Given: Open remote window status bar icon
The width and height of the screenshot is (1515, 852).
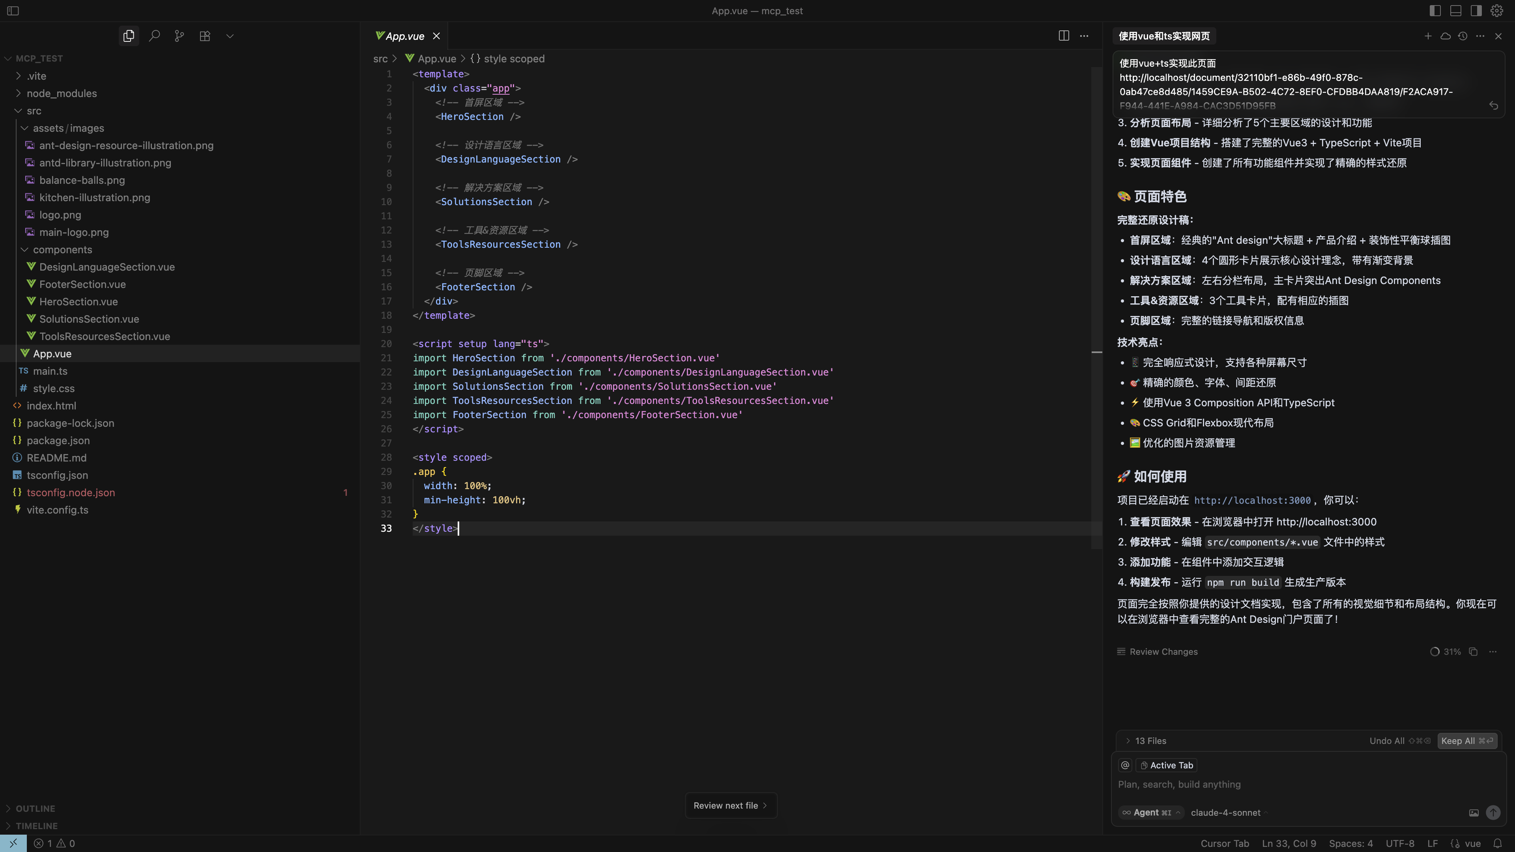Looking at the screenshot, I should [x=13, y=843].
